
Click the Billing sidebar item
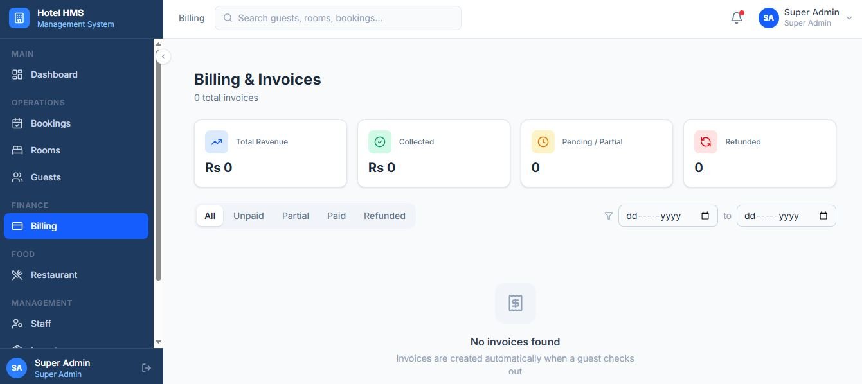[76, 226]
